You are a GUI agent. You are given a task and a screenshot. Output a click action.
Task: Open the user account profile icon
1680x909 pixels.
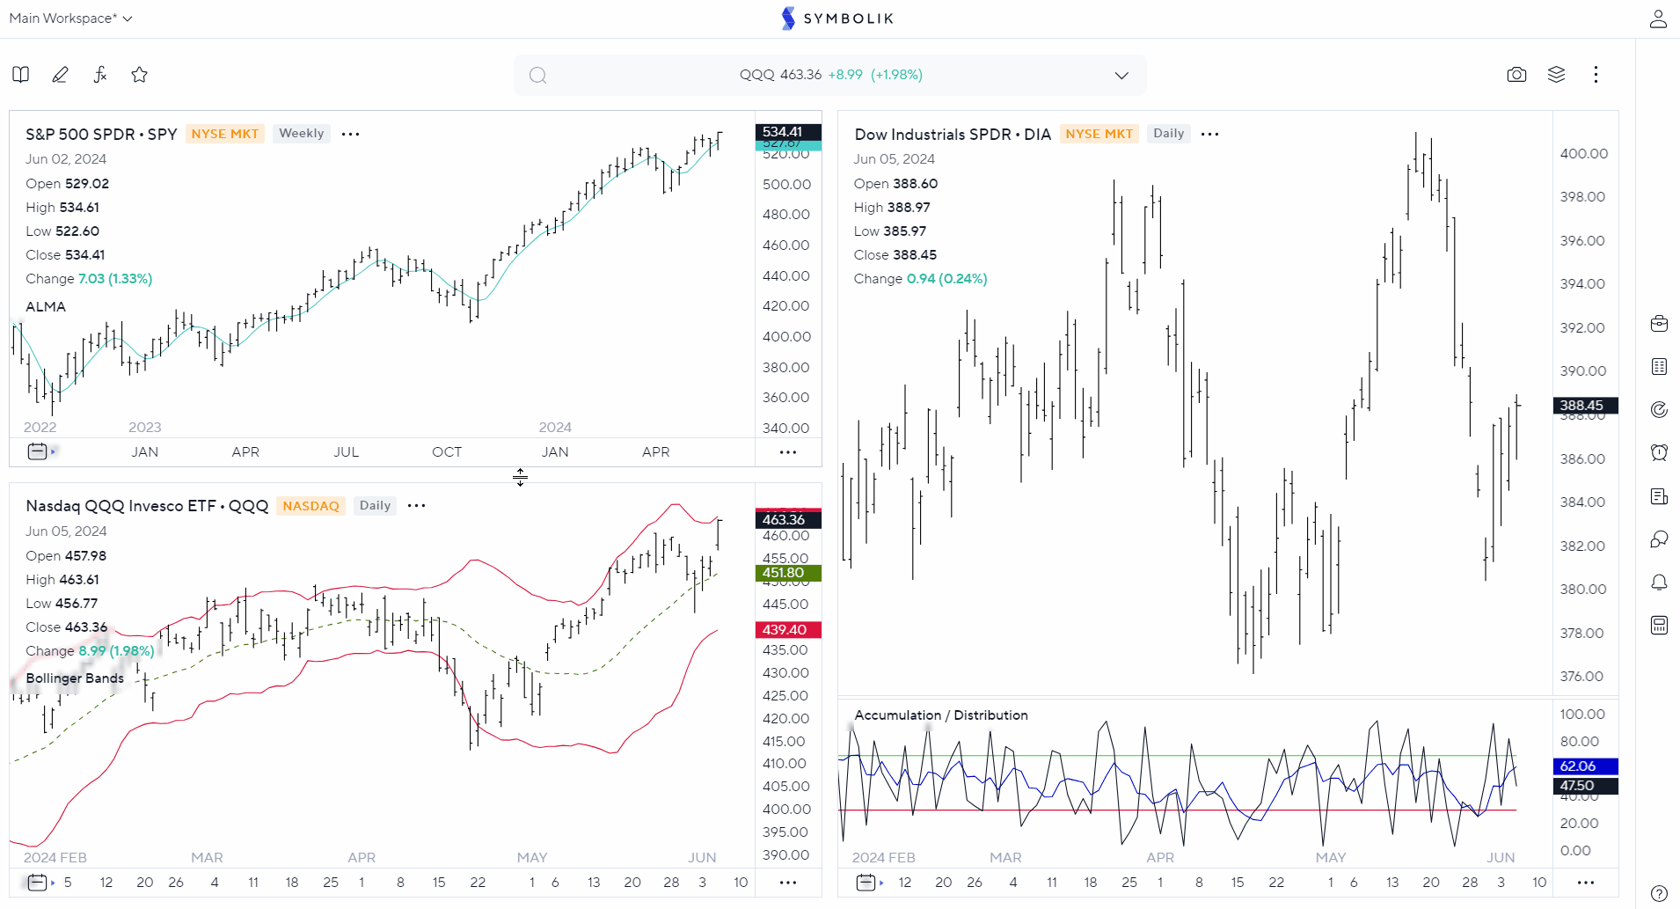(1658, 18)
